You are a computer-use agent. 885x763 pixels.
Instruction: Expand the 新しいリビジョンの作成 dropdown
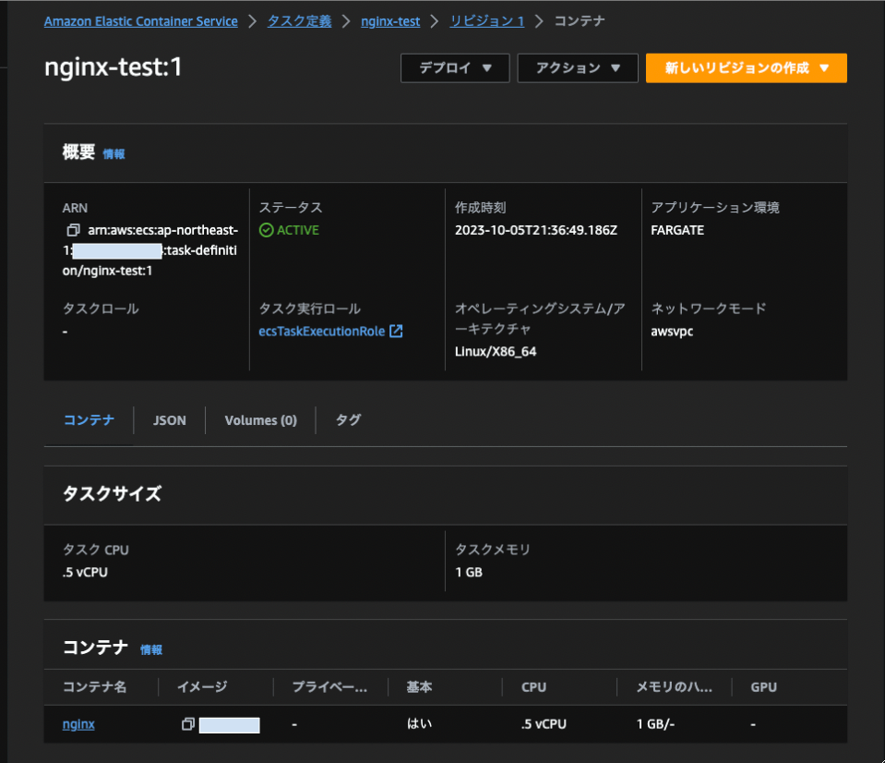pos(747,68)
